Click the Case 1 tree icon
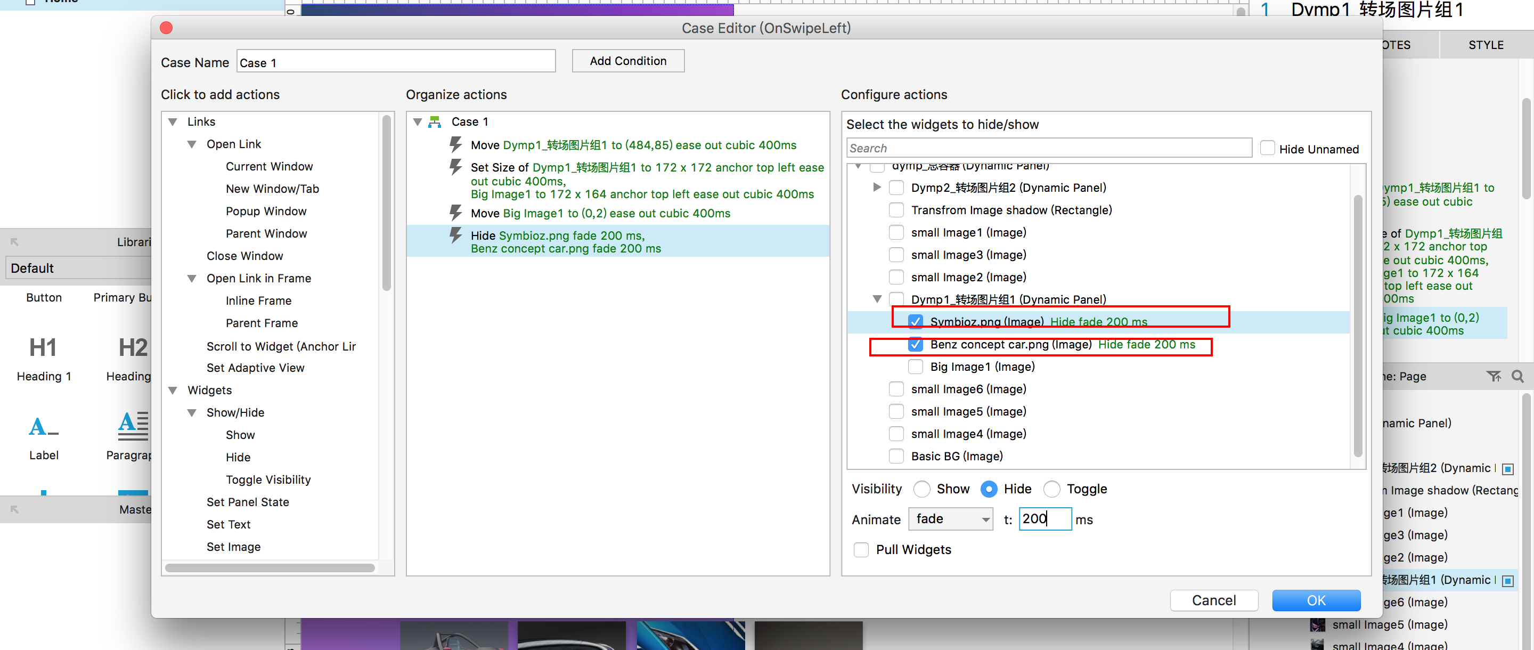The width and height of the screenshot is (1534, 650). (x=435, y=121)
